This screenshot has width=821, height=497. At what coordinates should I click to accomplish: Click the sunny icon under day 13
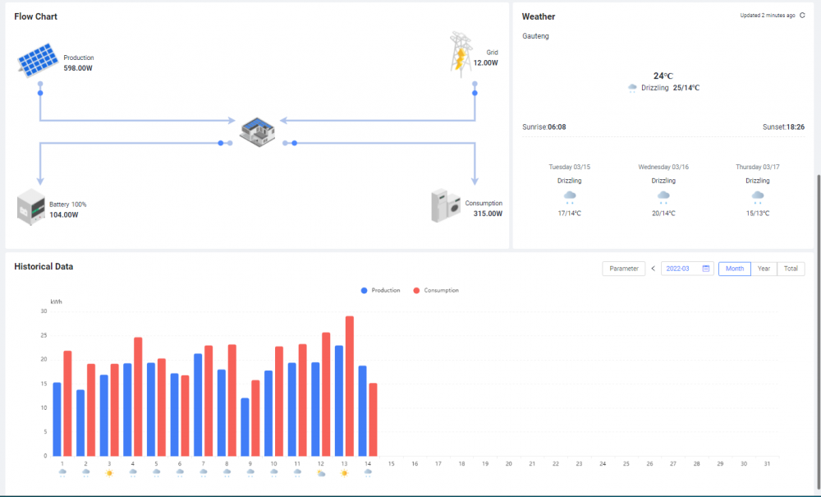click(344, 473)
